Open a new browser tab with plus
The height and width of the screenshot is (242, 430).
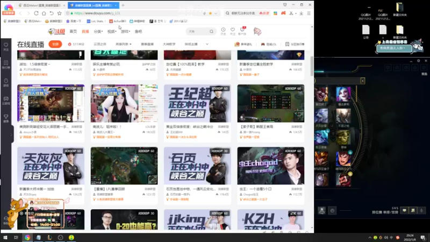(x=123, y=5)
